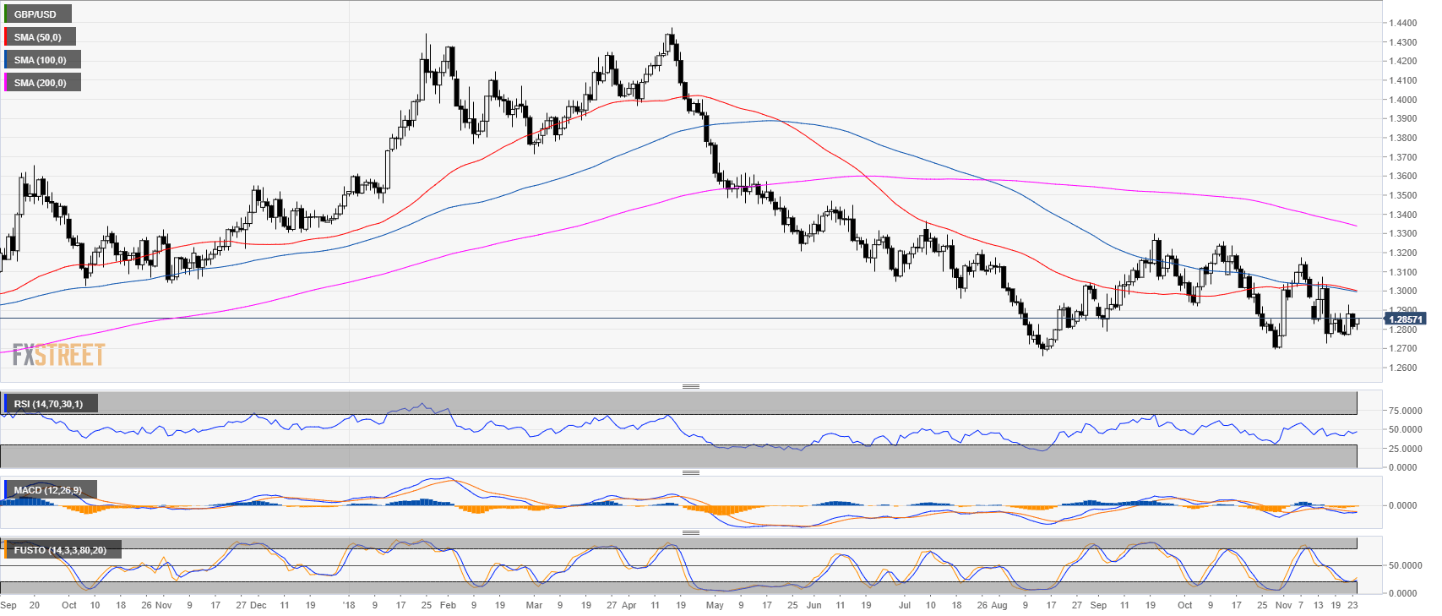Click the green GBP/USD color marker

coord(5,14)
